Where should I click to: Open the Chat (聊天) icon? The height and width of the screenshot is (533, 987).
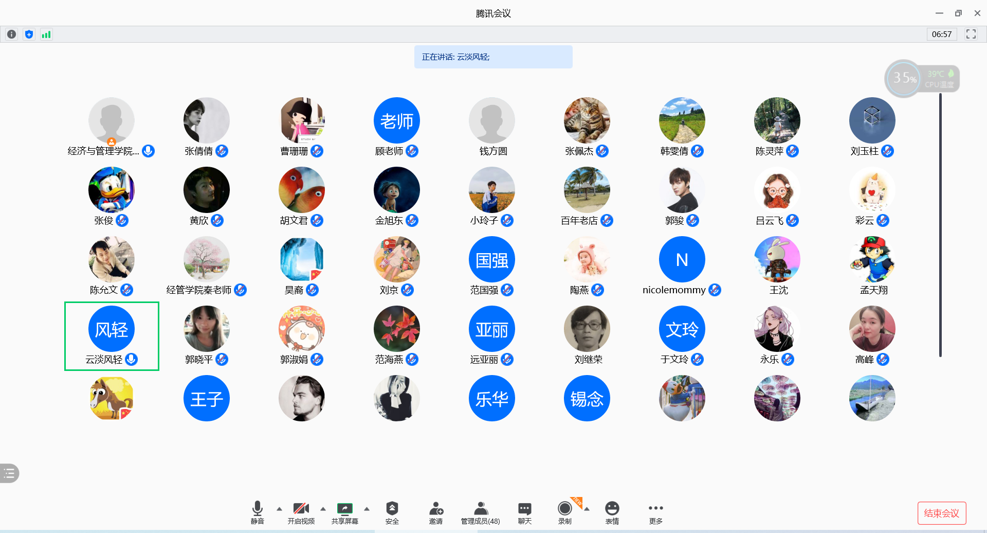tap(524, 512)
